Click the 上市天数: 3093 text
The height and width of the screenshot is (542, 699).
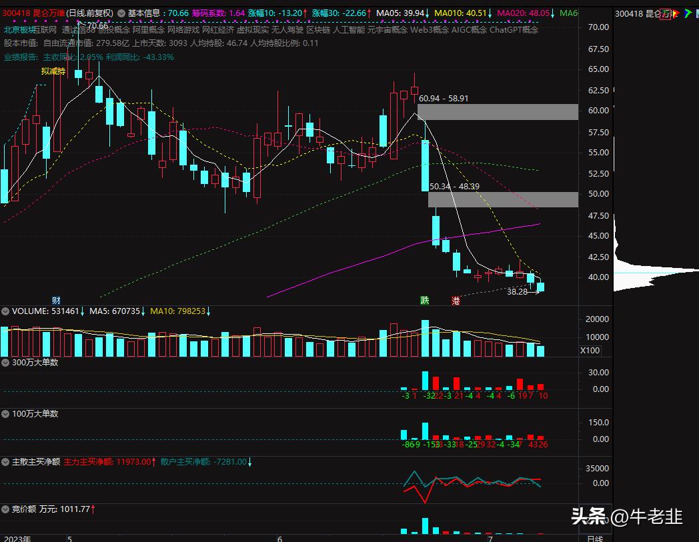tap(159, 43)
